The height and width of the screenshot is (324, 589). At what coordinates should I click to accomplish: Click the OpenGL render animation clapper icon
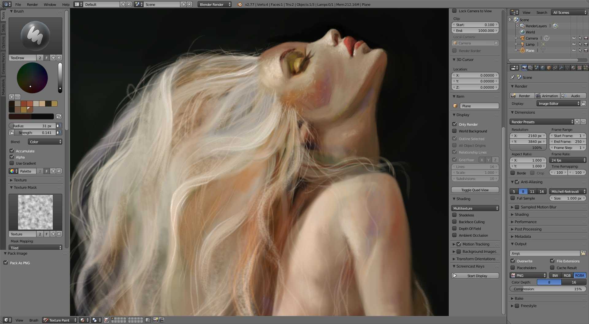click(x=161, y=320)
